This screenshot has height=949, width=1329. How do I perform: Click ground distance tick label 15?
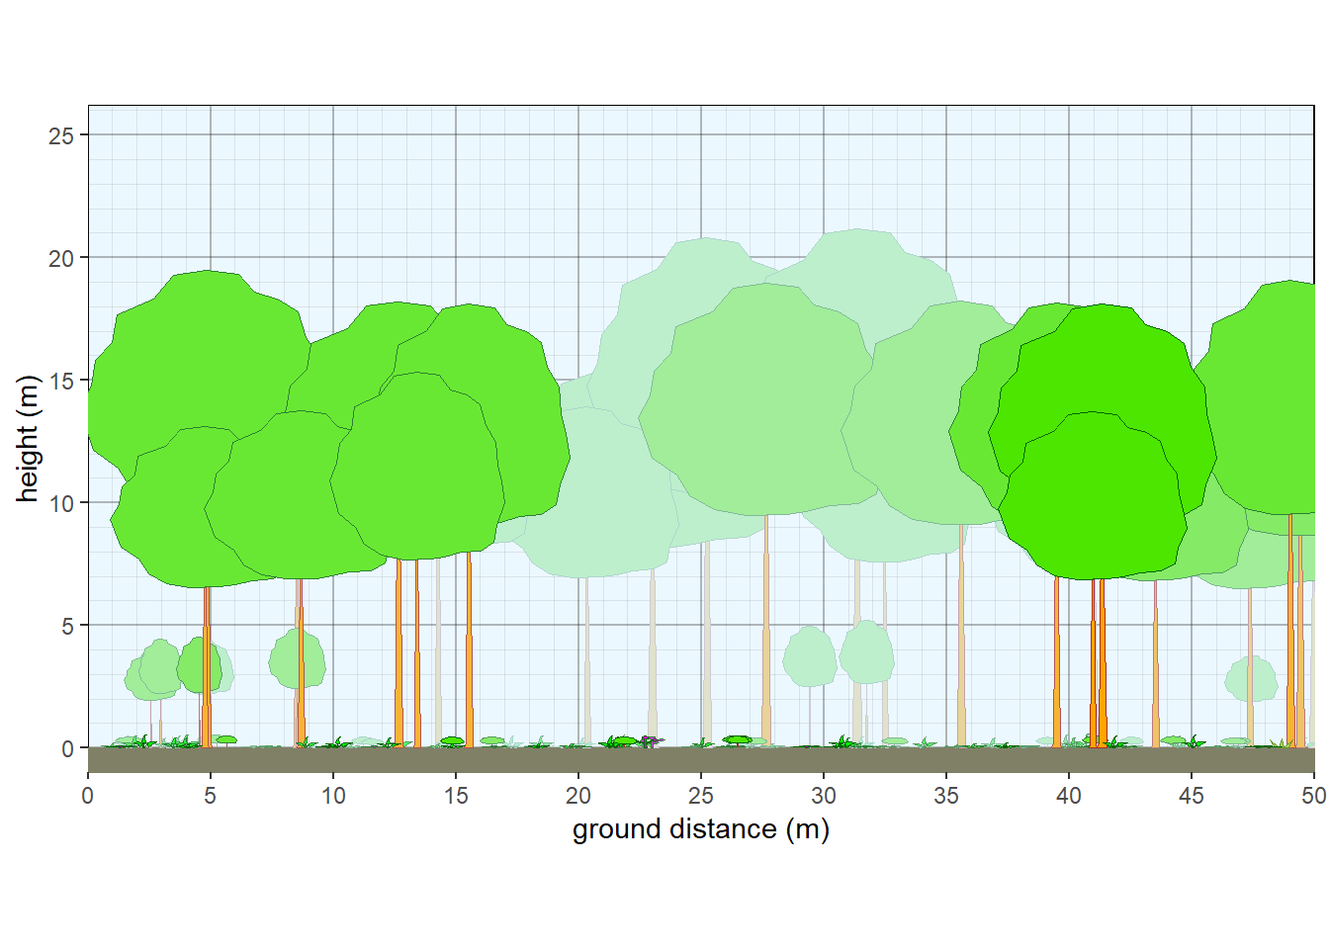[456, 796]
